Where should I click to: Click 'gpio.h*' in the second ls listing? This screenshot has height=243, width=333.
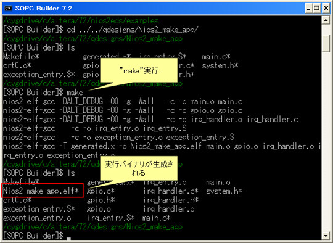(x=101, y=200)
